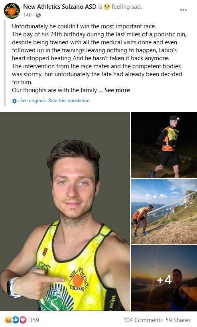Image resolution: width=197 pixels, height=327 pixels.
Task: Click the feeling sad emoji in header
Action: click(x=107, y=7)
